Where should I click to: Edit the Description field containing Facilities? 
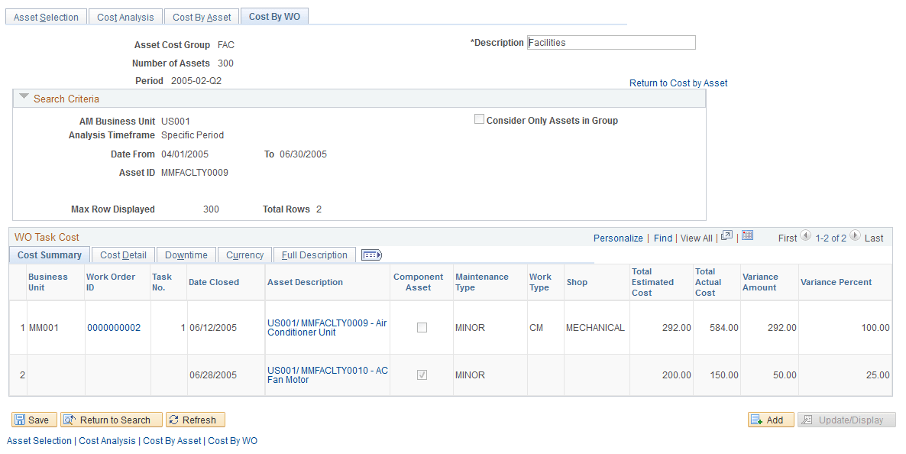pos(611,42)
